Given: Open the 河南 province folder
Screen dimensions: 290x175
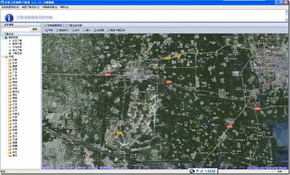Looking at the screenshot, I should click(x=13, y=88).
